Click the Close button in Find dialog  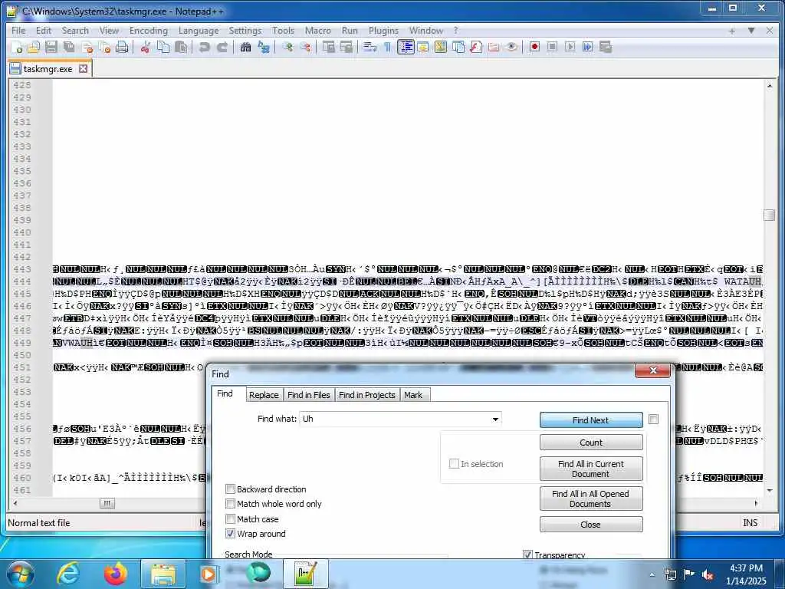click(x=591, y=525)
